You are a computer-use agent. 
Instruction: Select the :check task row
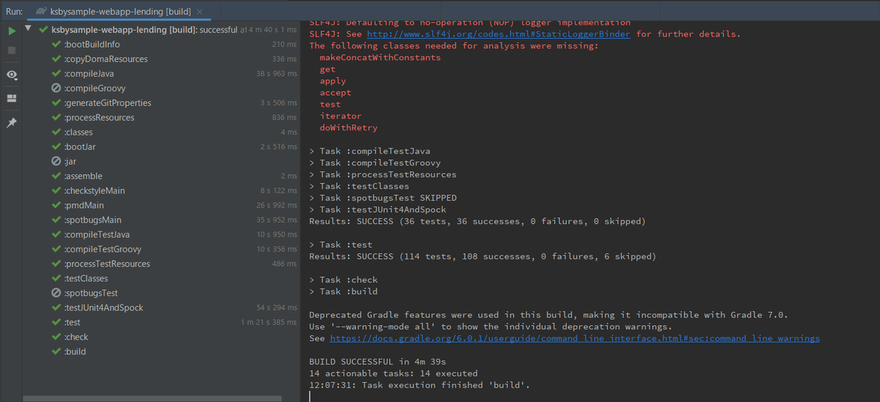click(x=161, y=337)
